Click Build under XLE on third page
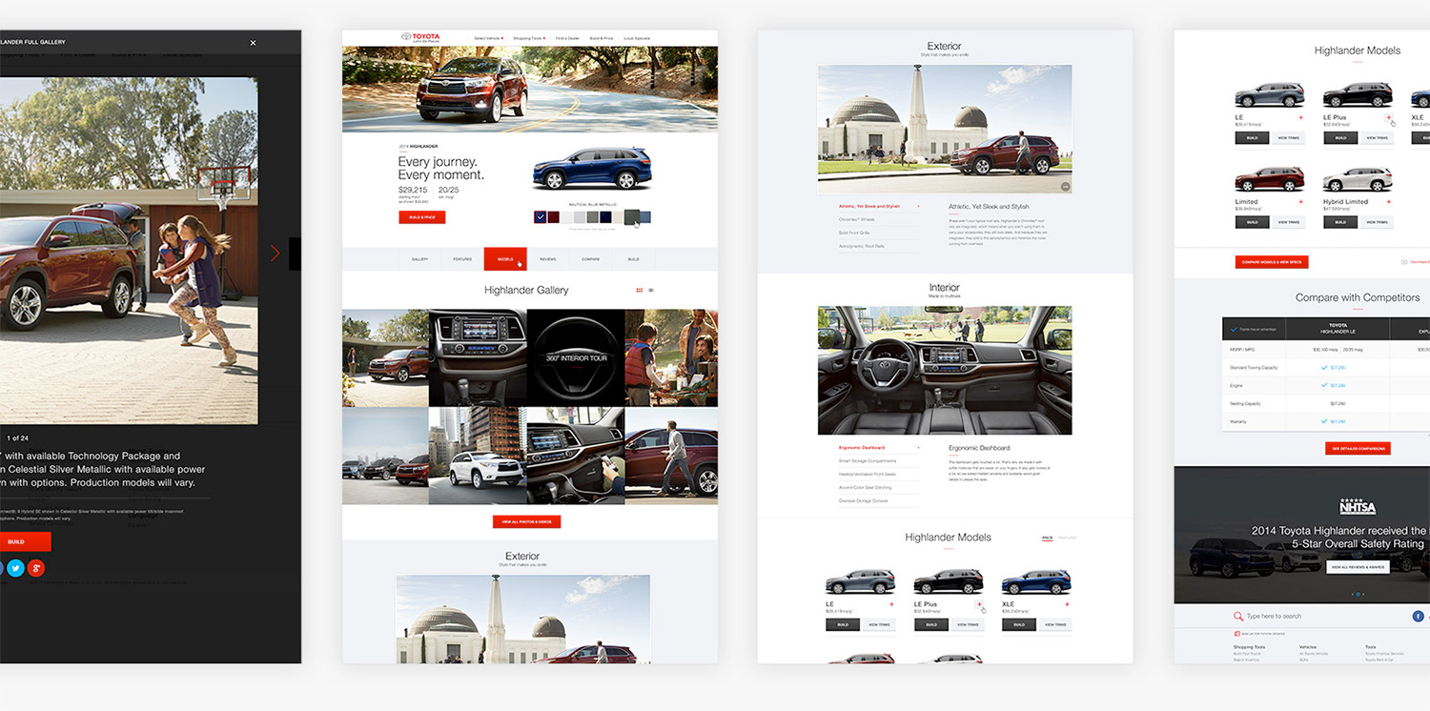The width and height of the screenshot is (1430, 711). point(1019,624)
